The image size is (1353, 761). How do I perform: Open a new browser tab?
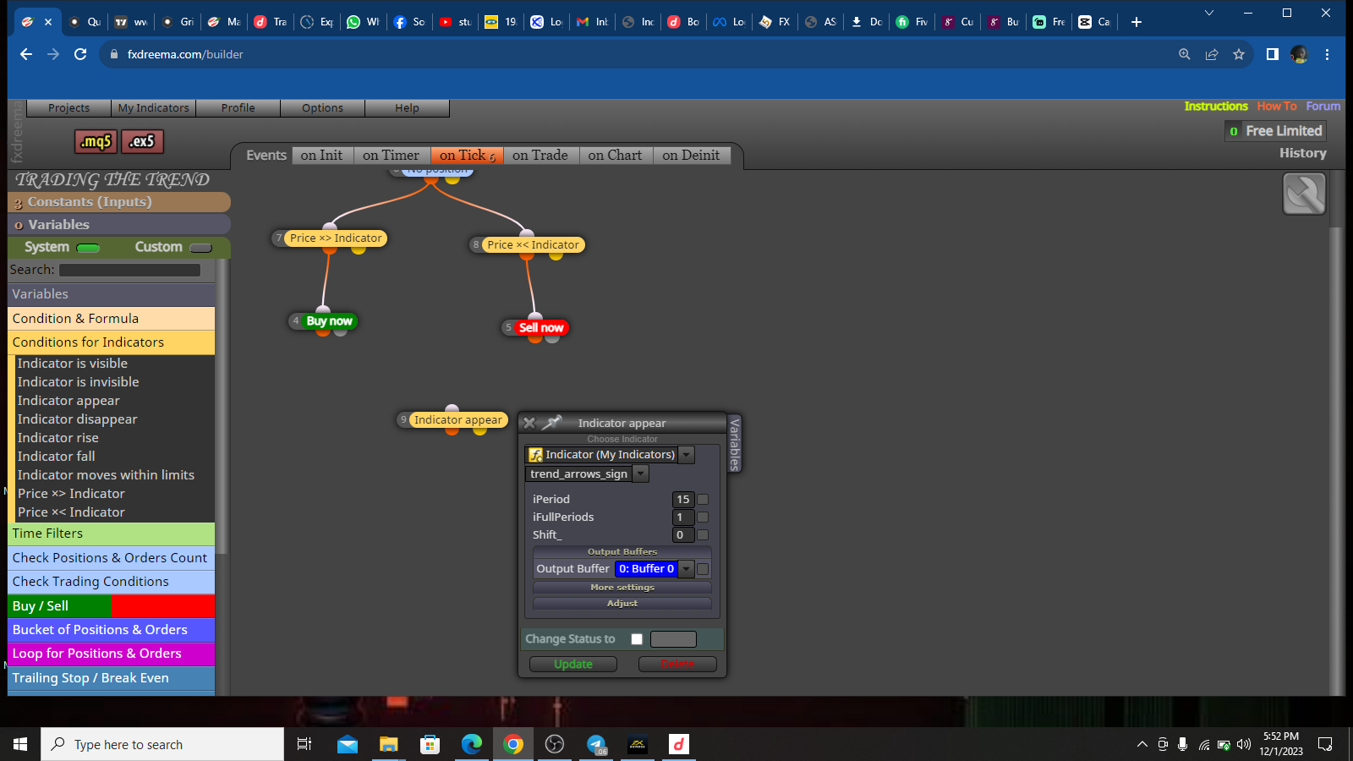(1137, 22)
